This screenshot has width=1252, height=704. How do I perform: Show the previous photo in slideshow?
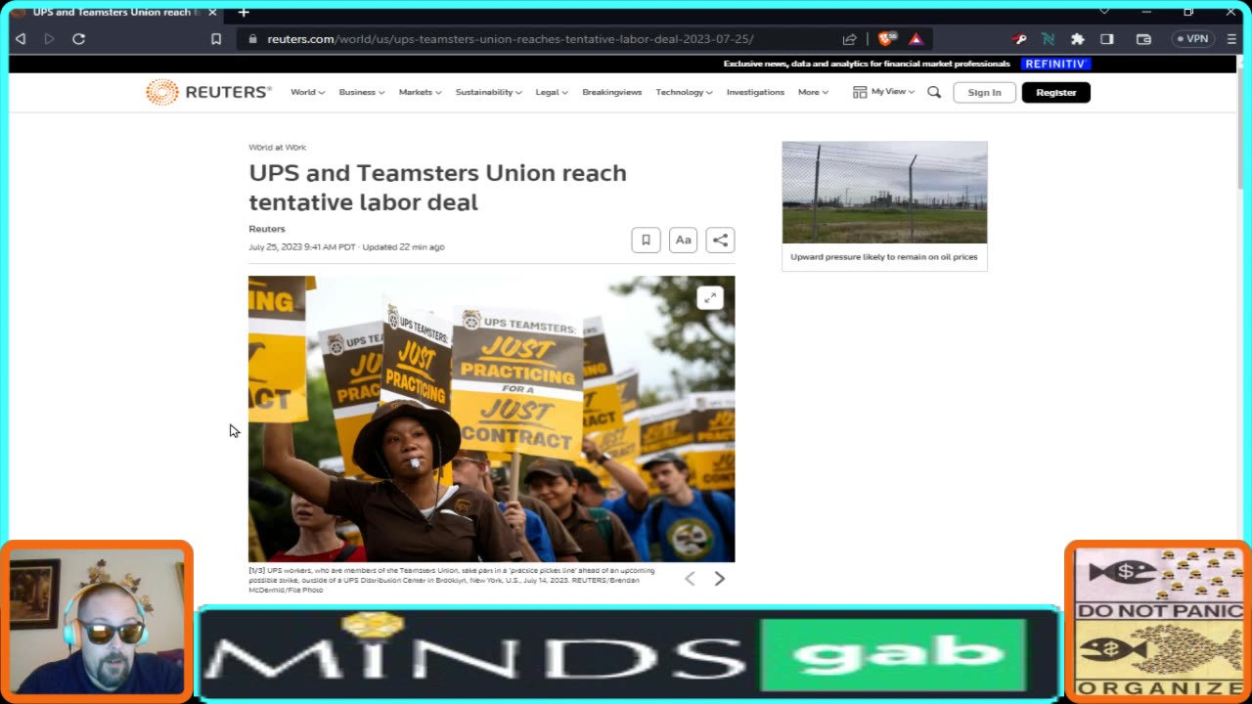click(x=690, y=579)
